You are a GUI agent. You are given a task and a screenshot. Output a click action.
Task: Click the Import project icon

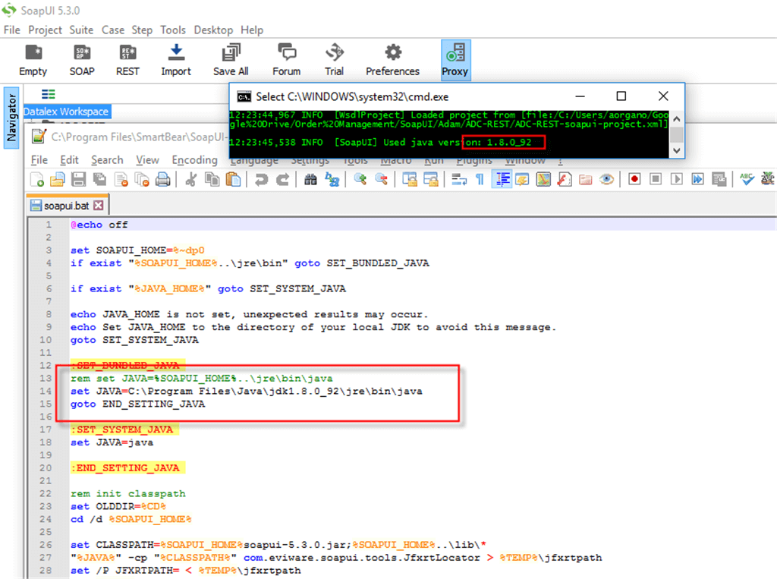coord(176,61)
